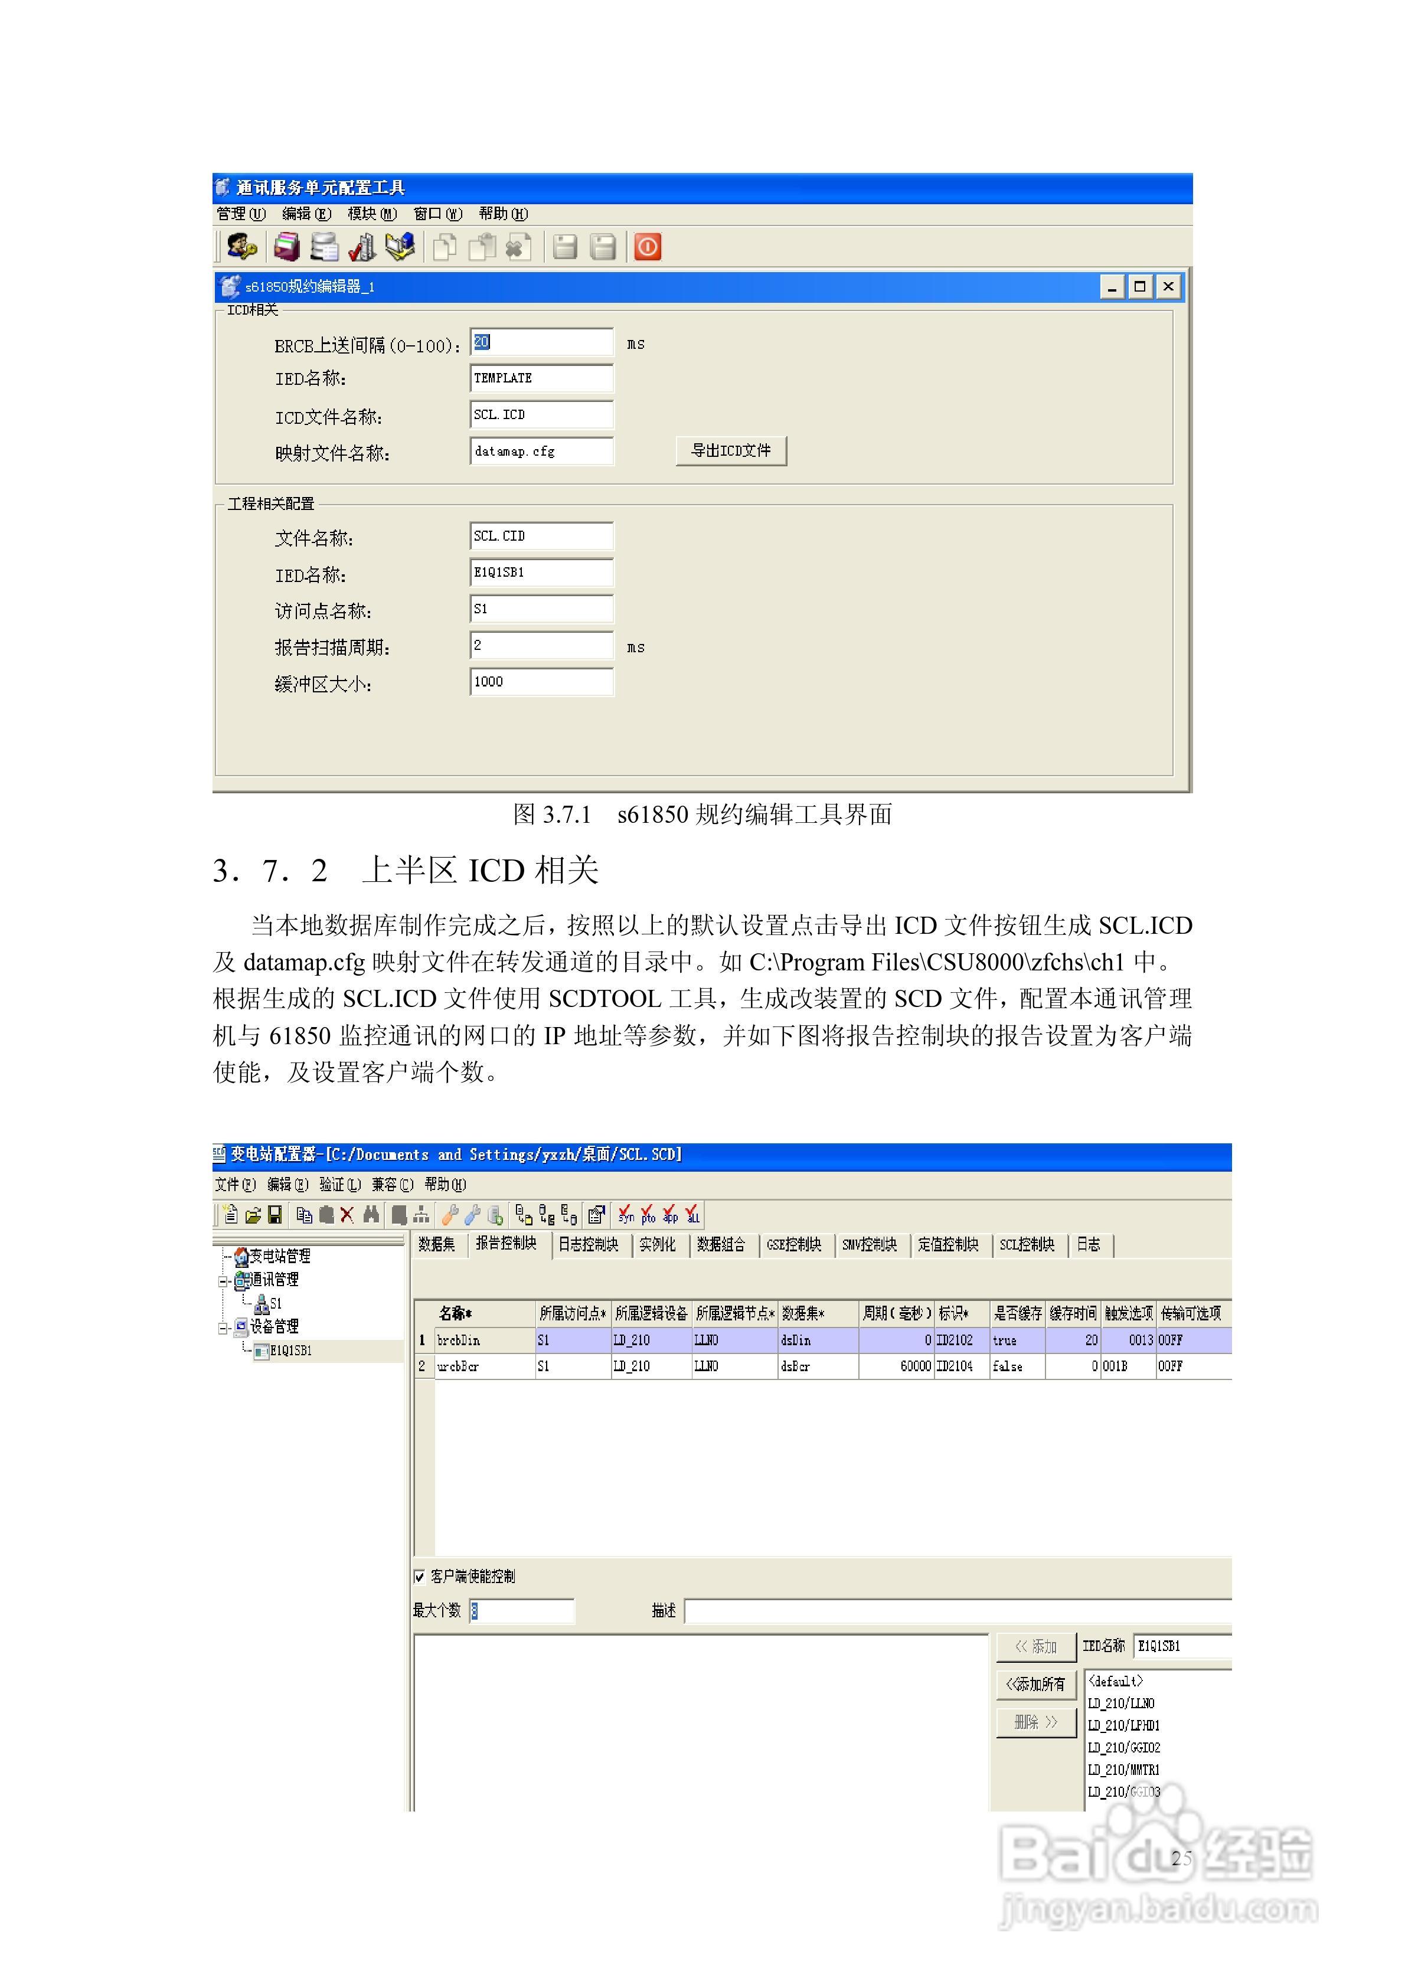Run the 'aLL' validation check in SCD configurator

[x=693, y=1217]
